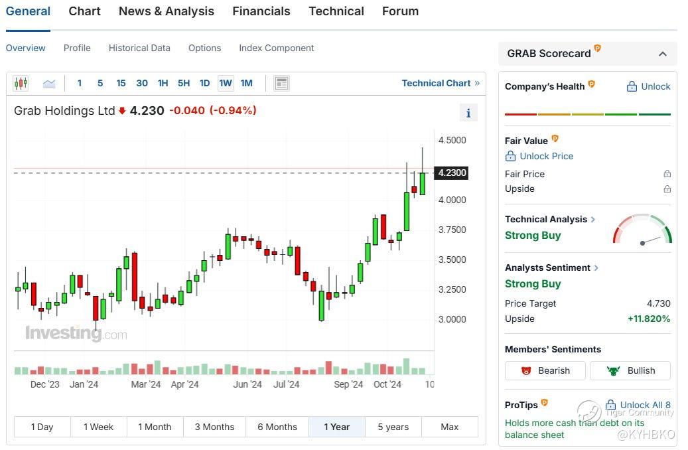Click the Pro badge next to Fair Value
This screenshot has height=450, width=688.
555,138
